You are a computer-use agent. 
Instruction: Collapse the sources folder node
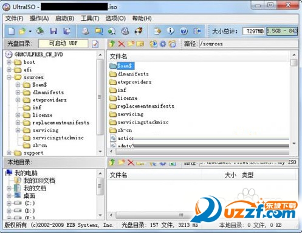click(9, 77)
